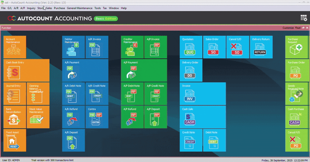Open the A/R Invoice tile
The width and height of the screenshot is (310, 162).
coord(97,47)
